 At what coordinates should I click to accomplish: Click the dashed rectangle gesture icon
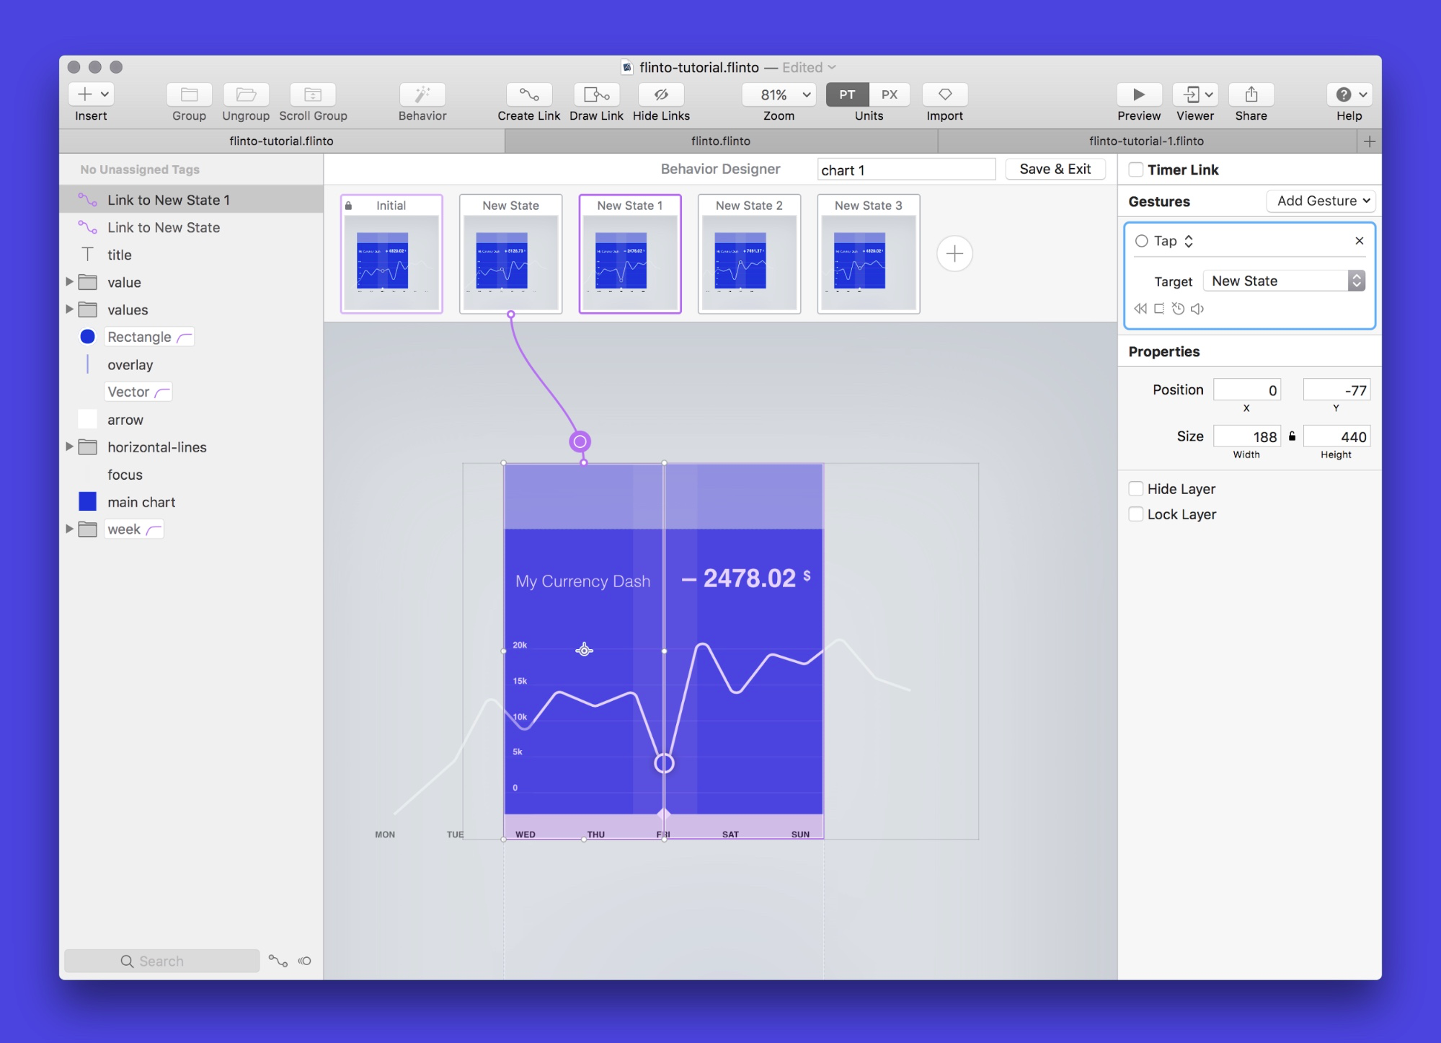(x=1158, y=309)
